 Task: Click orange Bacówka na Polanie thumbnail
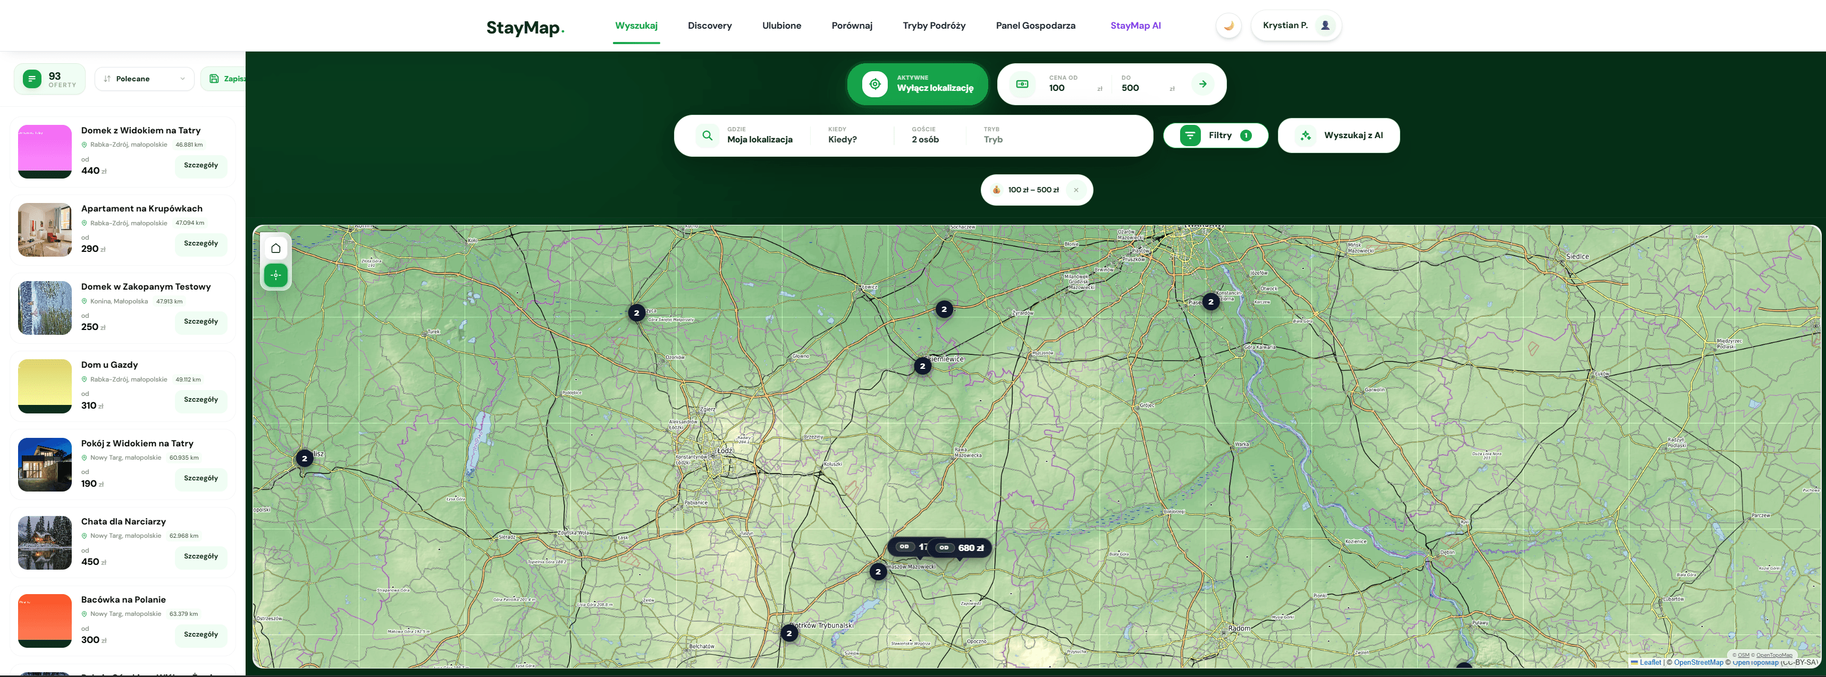(45, 621)
